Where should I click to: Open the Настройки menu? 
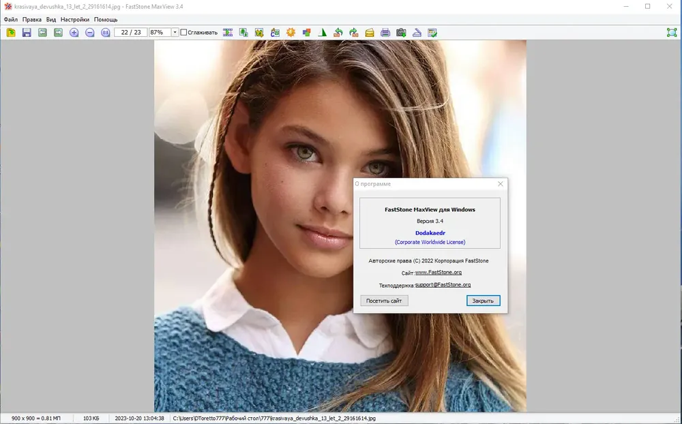tap(75, 20)
